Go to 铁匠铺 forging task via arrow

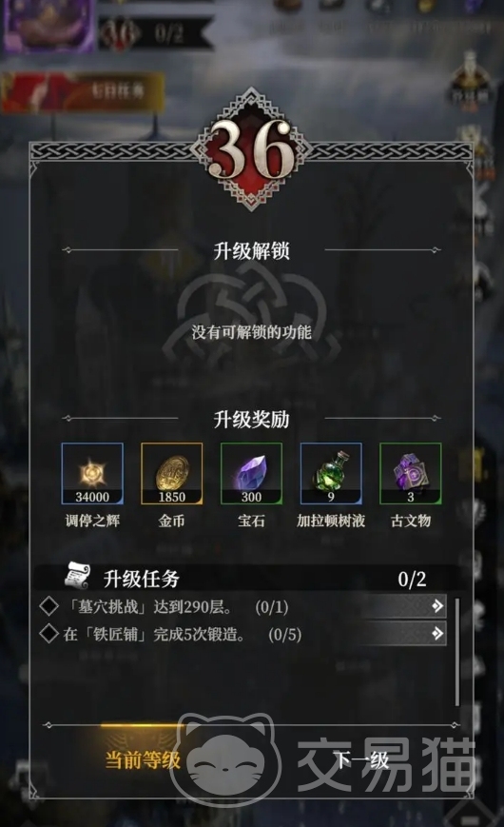click(x=437, y=633)
